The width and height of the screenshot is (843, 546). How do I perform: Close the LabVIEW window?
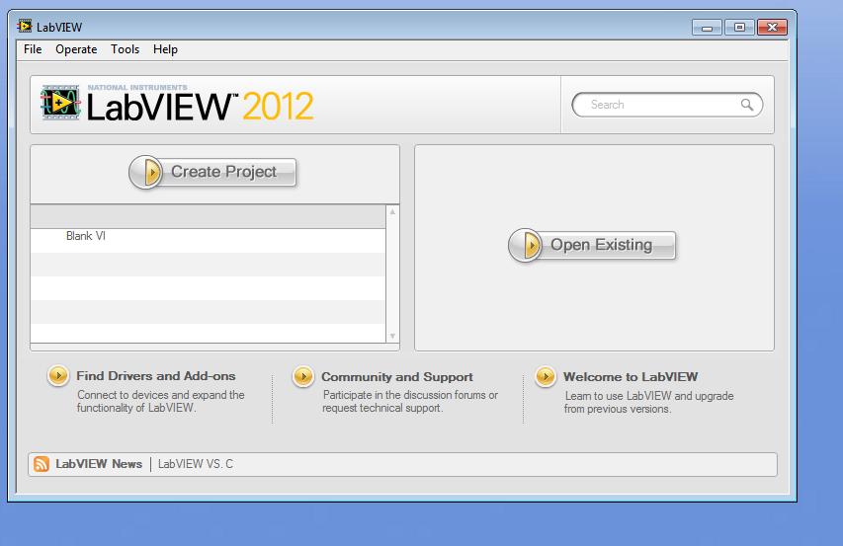tap(773, 28)
